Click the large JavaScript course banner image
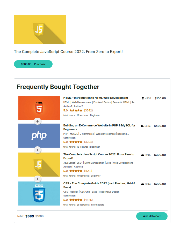The height and width of the screenshot is (235, 188). pyautogui.click(x=40, y=29)
